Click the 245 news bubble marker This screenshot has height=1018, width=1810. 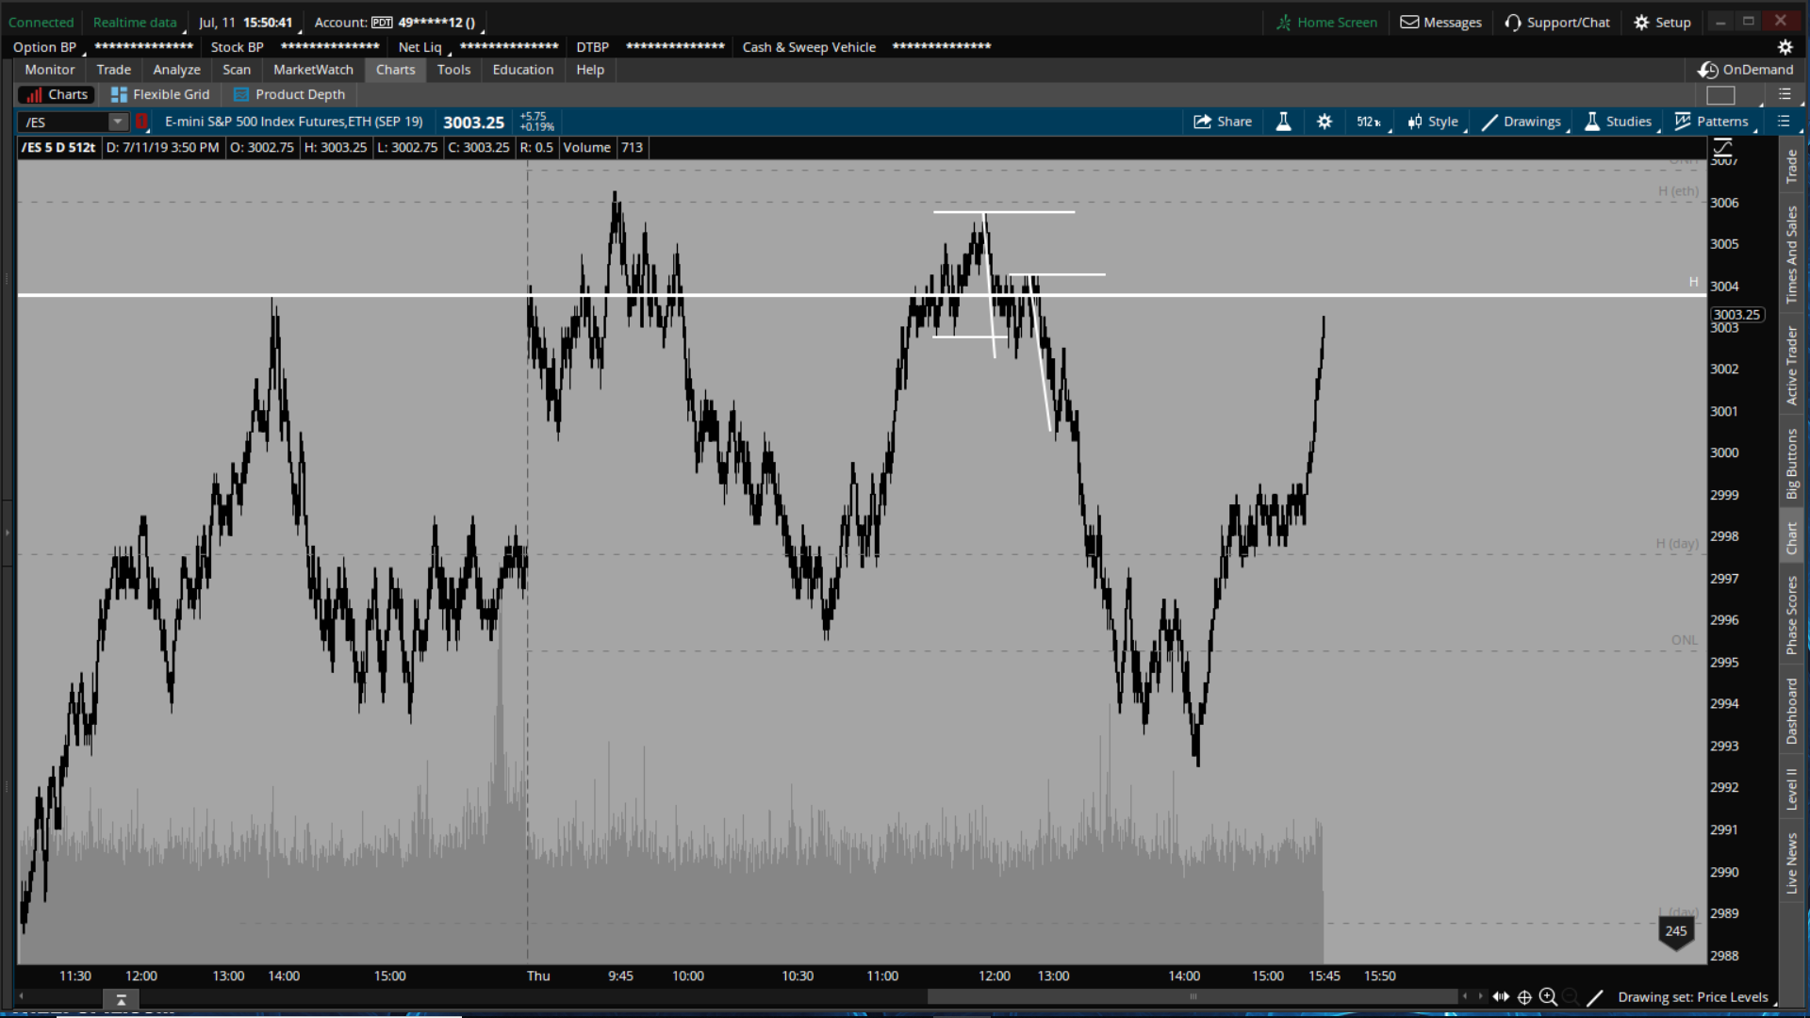1676,931
